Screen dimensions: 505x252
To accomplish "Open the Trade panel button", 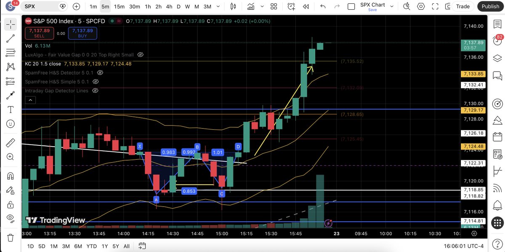I will (x=463, y=6).
